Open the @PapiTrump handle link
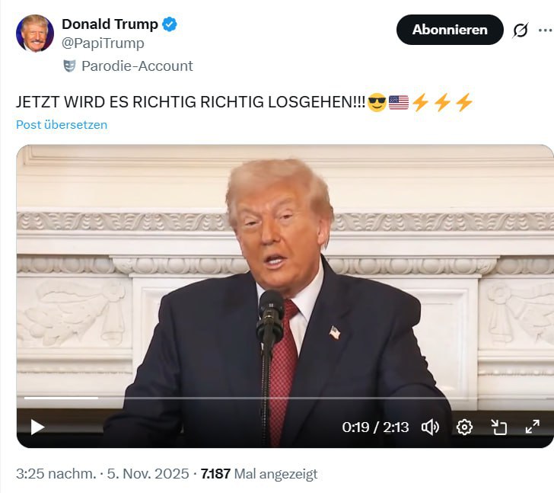The image size is (554, 493). point(103,43)
